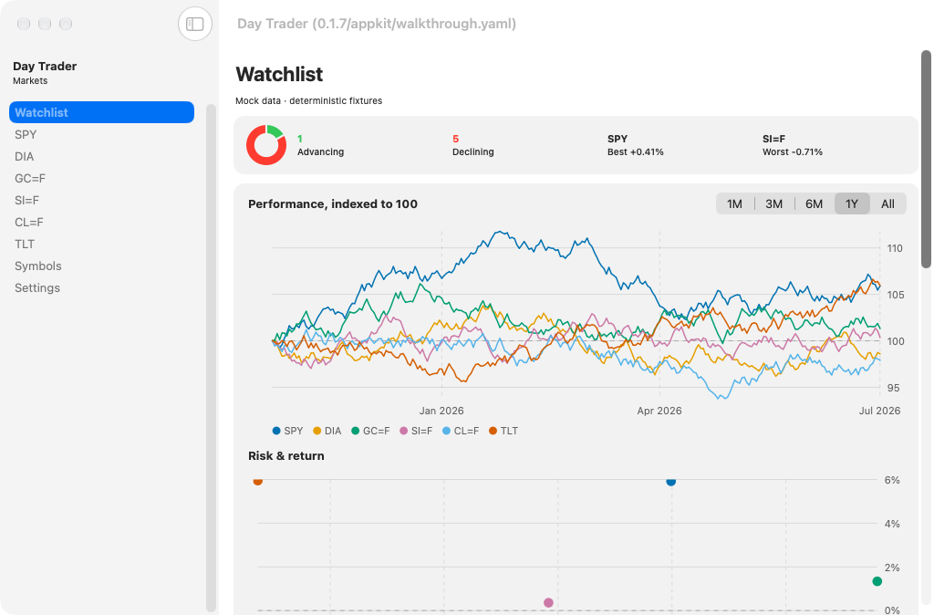The image size is (934, 615).
Task: Click the pink SI=F legend marker
Action: (x=404, y=431)
